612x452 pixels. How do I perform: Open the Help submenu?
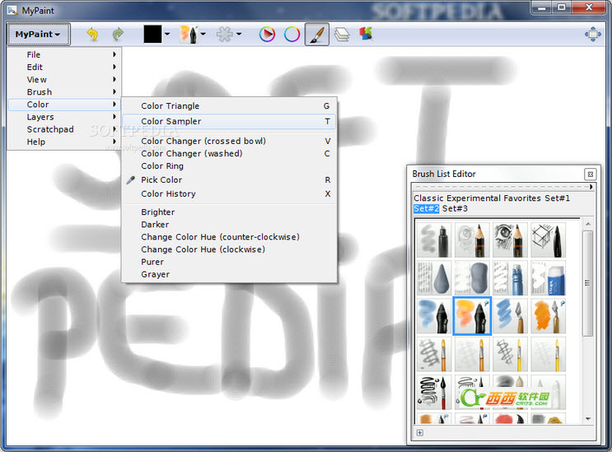(64, 142)
